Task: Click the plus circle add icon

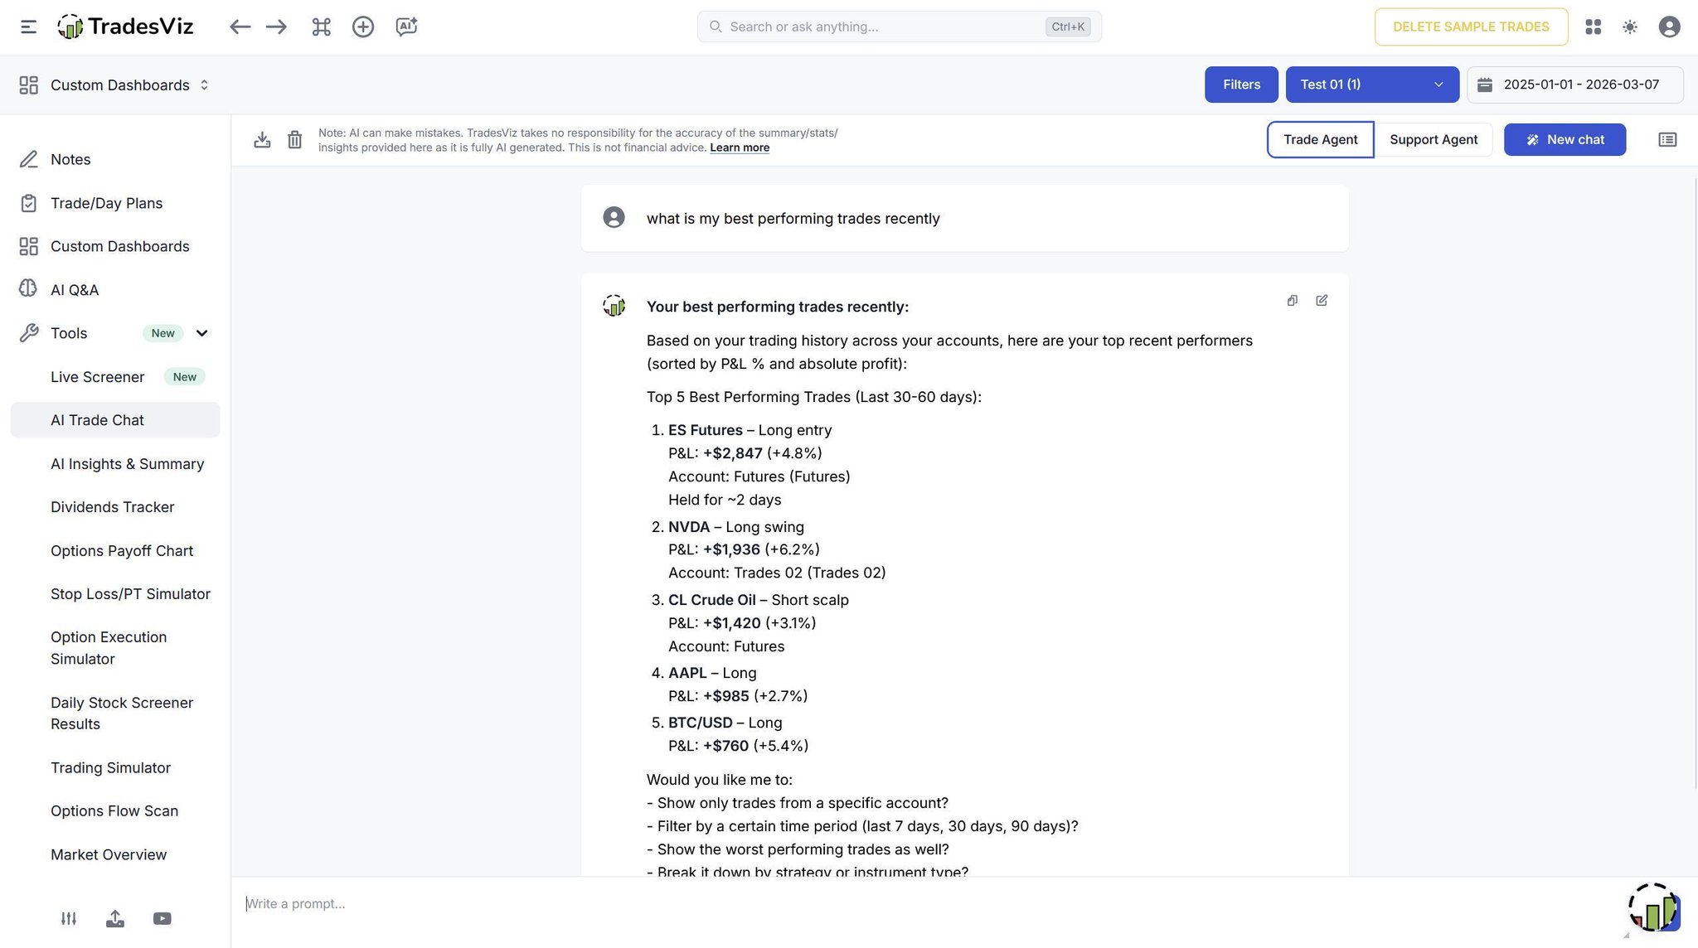Action: (363, 27)
